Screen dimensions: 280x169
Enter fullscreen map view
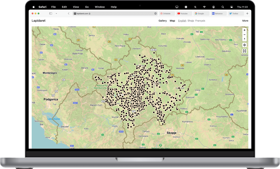click(x=244, y=51)
